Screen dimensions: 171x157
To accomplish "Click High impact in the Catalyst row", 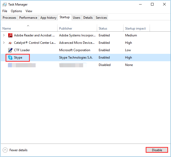I will [x=129, y=43].
